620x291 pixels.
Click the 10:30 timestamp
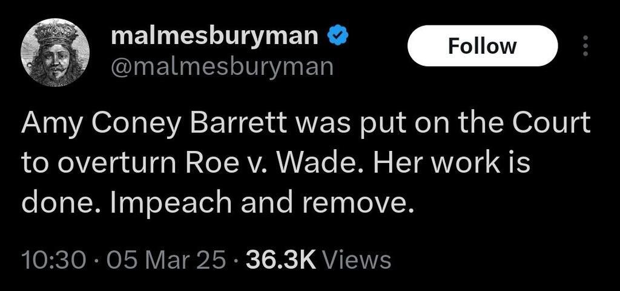(54, 261)
